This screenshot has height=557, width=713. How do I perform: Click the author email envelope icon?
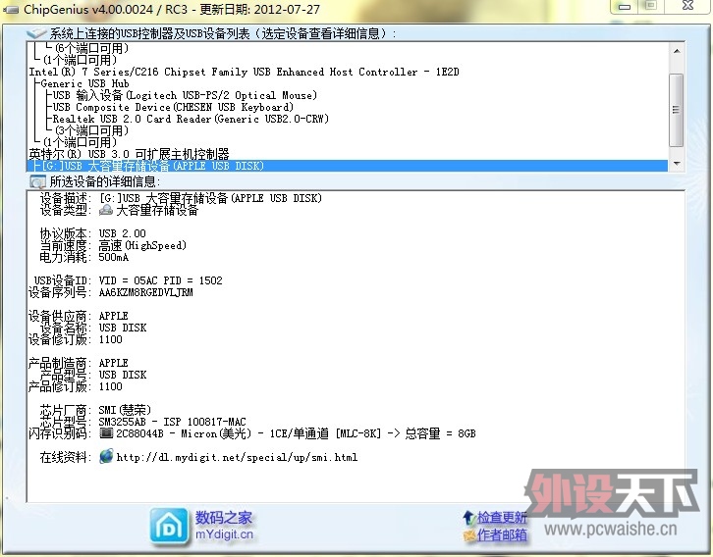tap(469, 535)
